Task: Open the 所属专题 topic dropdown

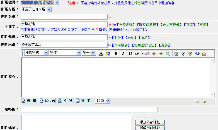Action: pyautogui.click(x=36, y=10)
